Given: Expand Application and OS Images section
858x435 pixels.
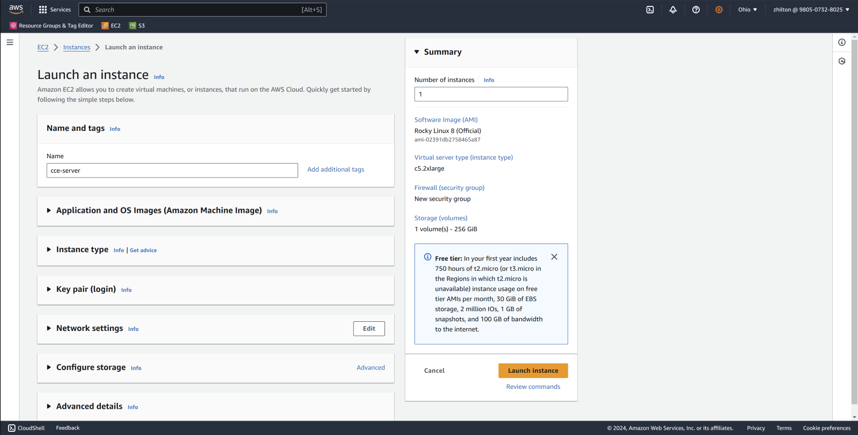Looking at the screenshot, I should [49, 211].
